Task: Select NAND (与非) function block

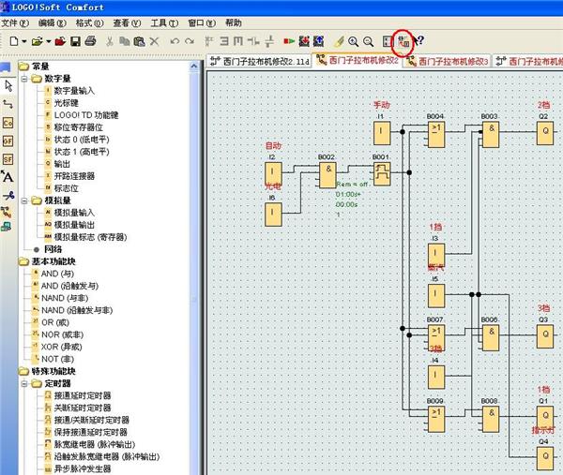Action: tap(65, 298)
